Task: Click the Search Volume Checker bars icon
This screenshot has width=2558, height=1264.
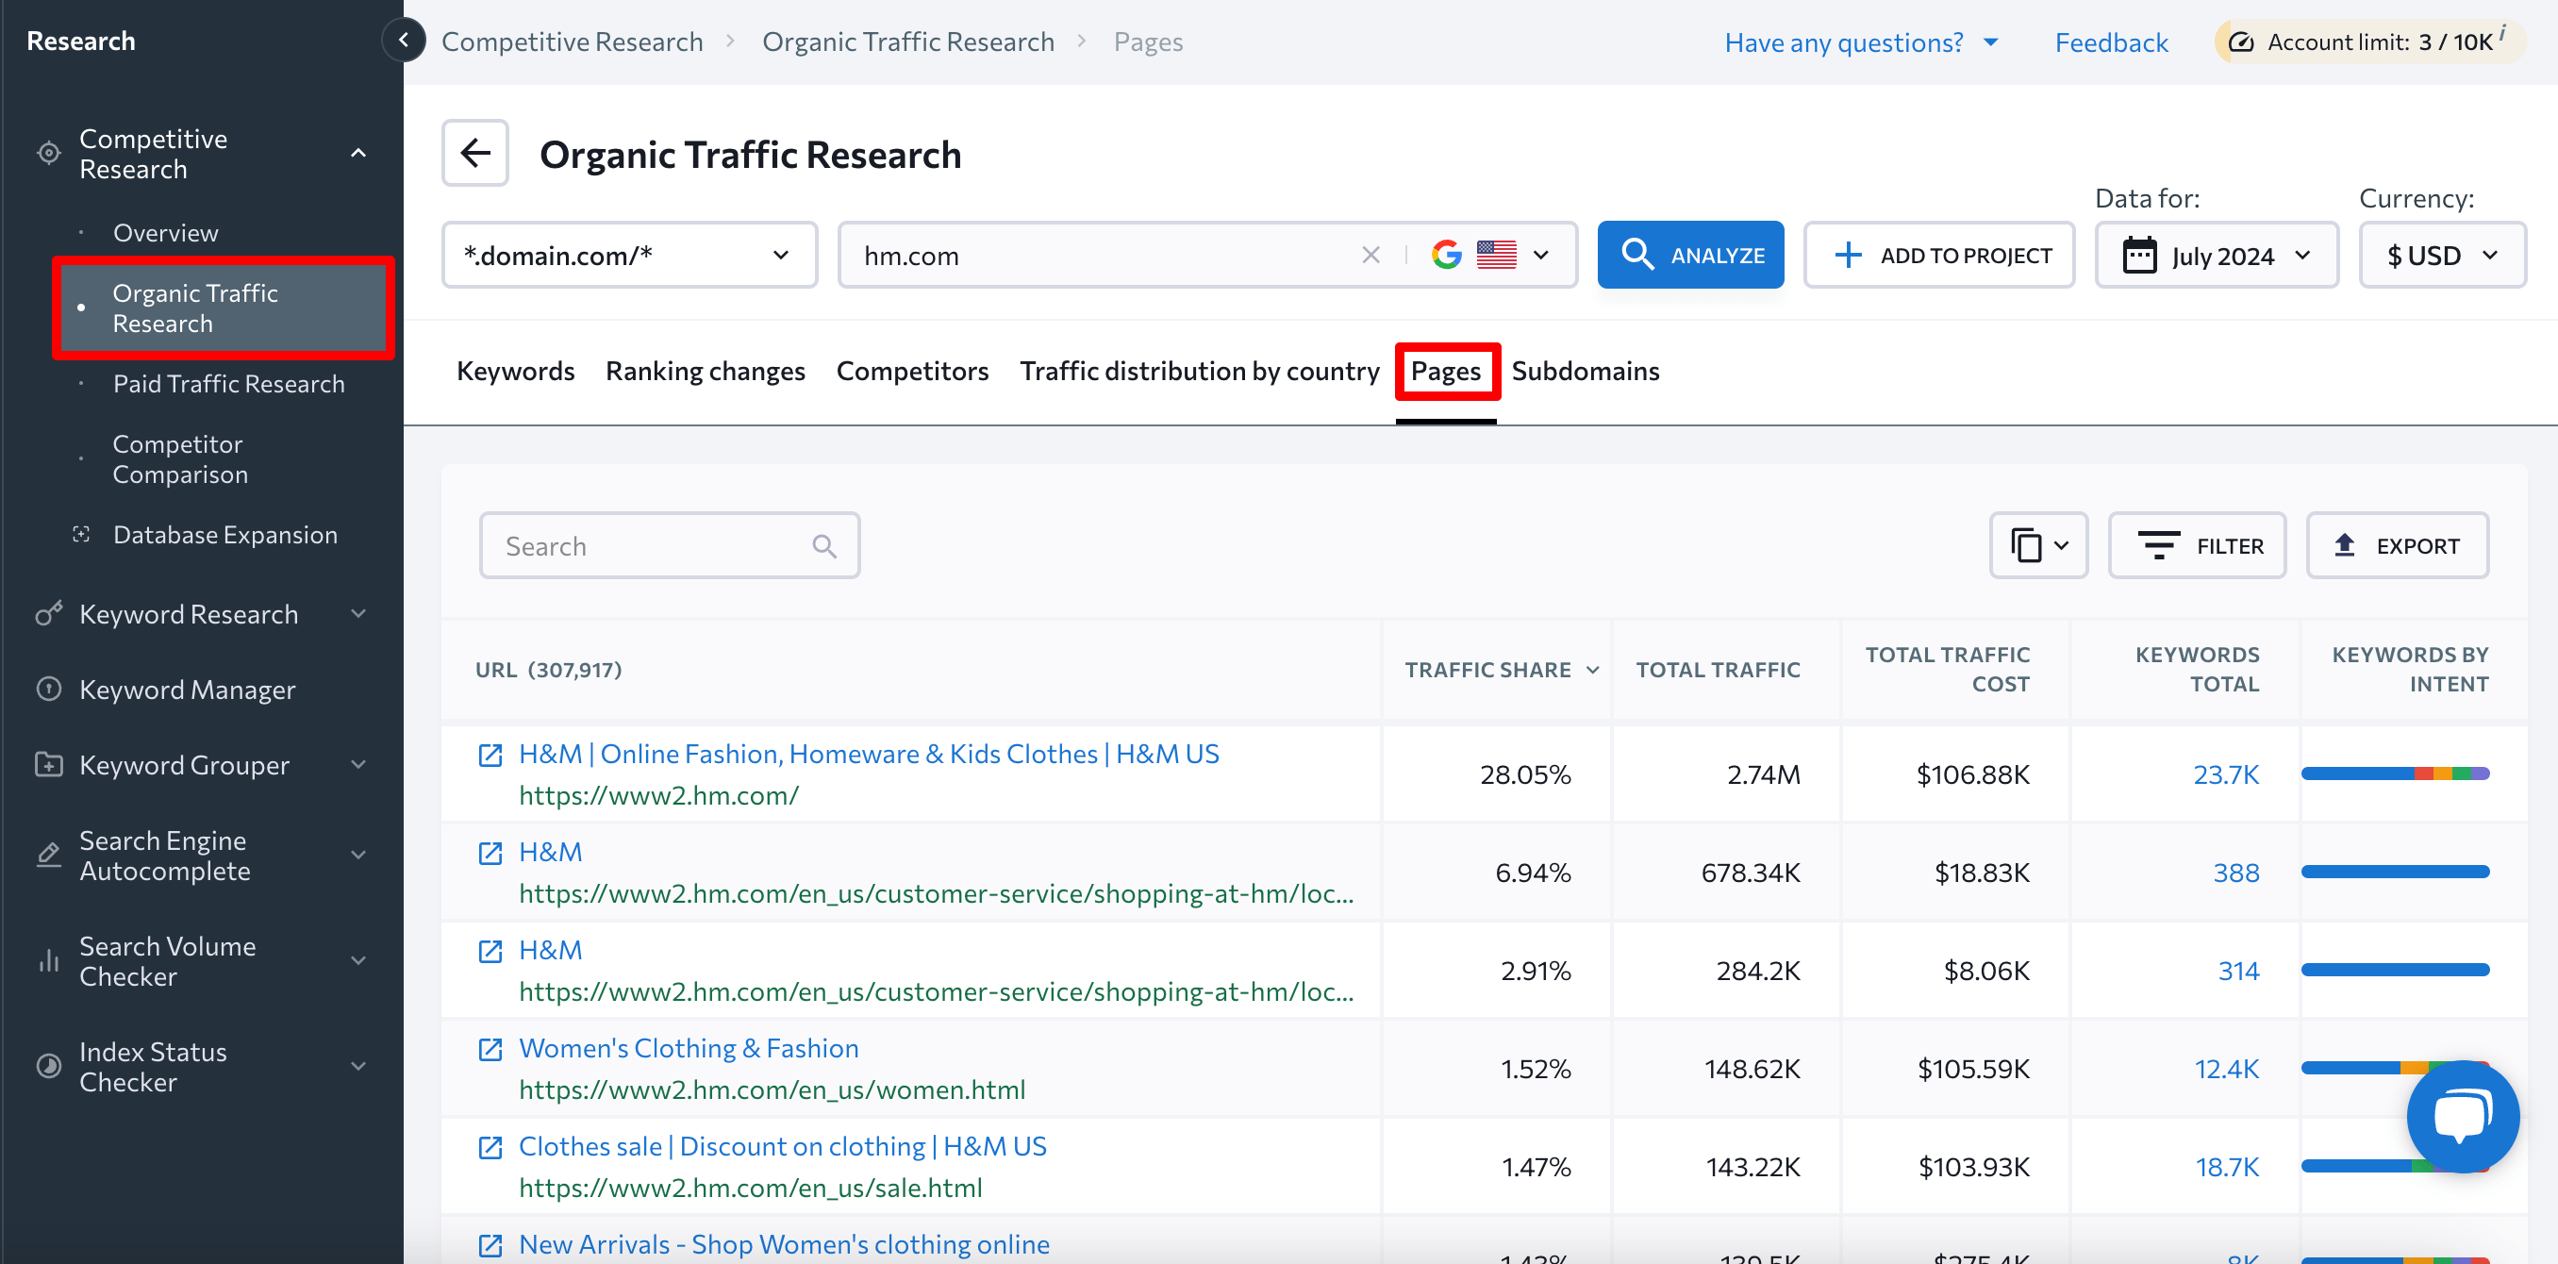Action: [49, 960]
